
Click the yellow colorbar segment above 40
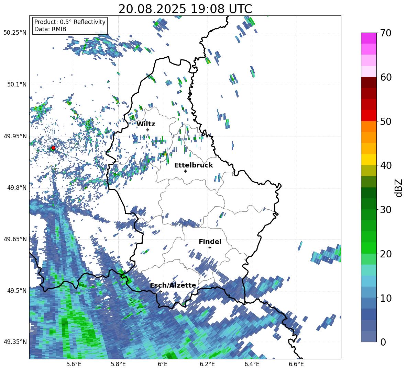tap(369, 160)
